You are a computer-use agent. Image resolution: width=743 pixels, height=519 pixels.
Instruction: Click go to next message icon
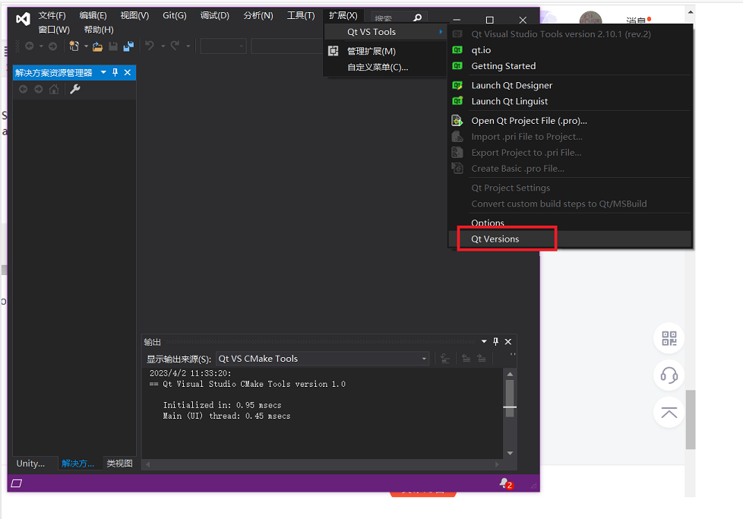tap(482, 359)
